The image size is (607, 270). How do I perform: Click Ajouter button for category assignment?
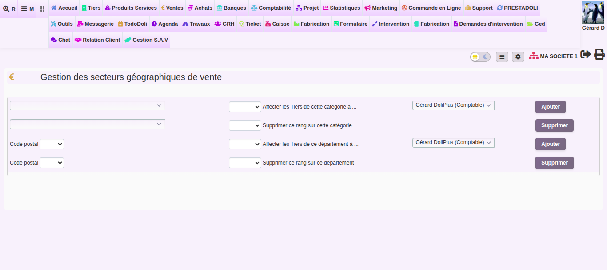(551, 107)
